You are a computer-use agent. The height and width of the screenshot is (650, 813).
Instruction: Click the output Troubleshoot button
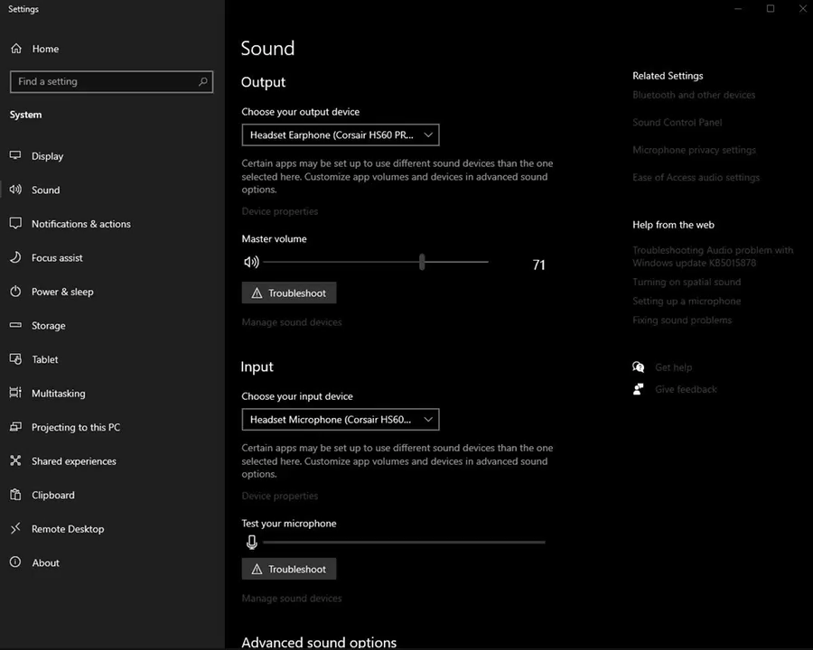click(x=289, y=293)
